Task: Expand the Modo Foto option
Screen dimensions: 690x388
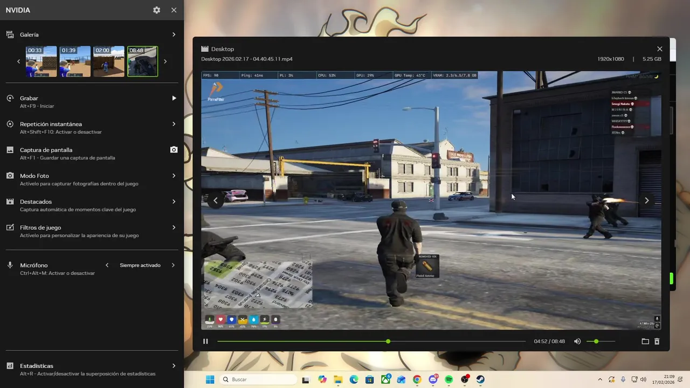Action: click(174, 176)
